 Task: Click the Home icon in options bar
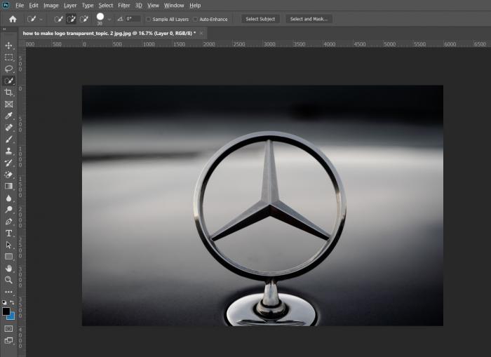pyautogui.click(x=13, y=19)
